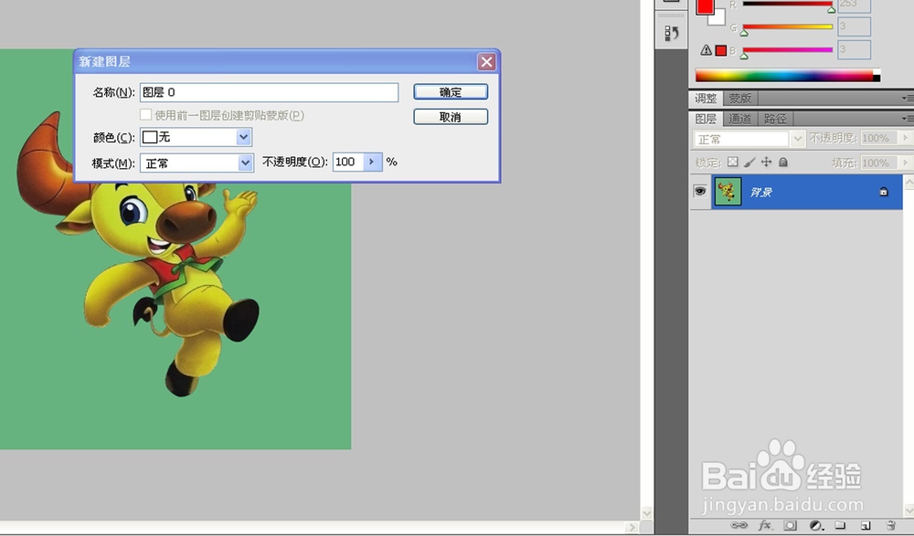Open the history panel icon in dock

(x=671, y=33)
